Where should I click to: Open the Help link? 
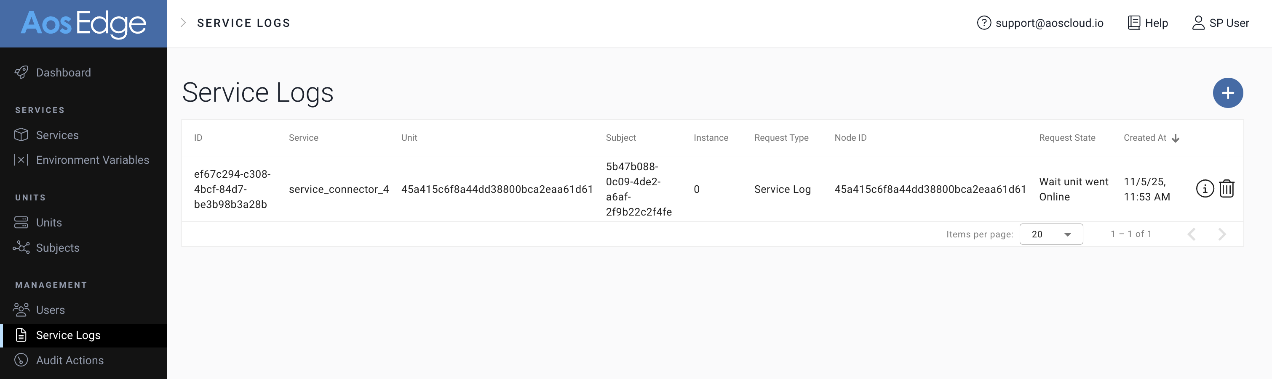click(x=1148, y=23)
